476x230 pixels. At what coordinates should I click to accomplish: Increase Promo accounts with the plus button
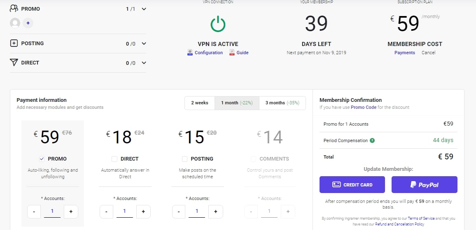point(71,212)
